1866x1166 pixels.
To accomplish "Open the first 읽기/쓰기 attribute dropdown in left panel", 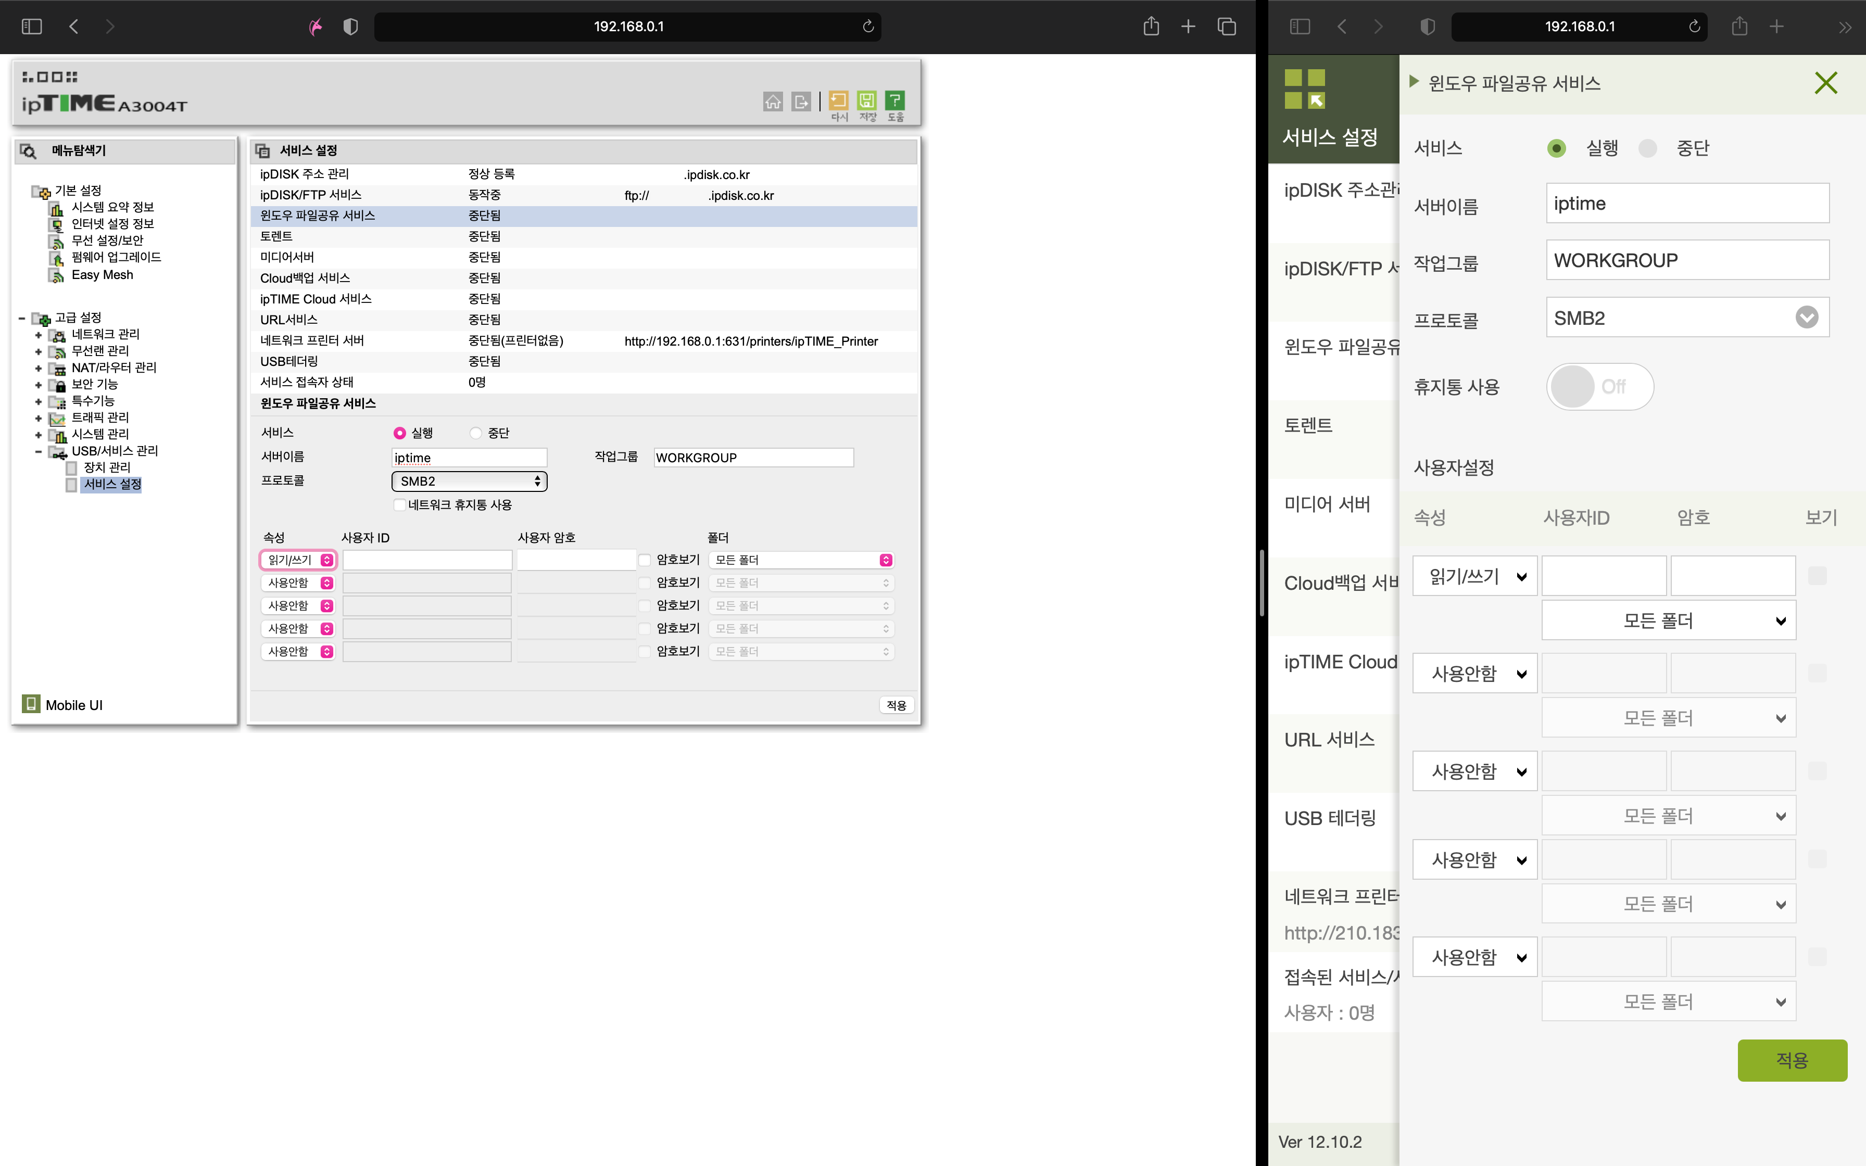I will 298,560.
